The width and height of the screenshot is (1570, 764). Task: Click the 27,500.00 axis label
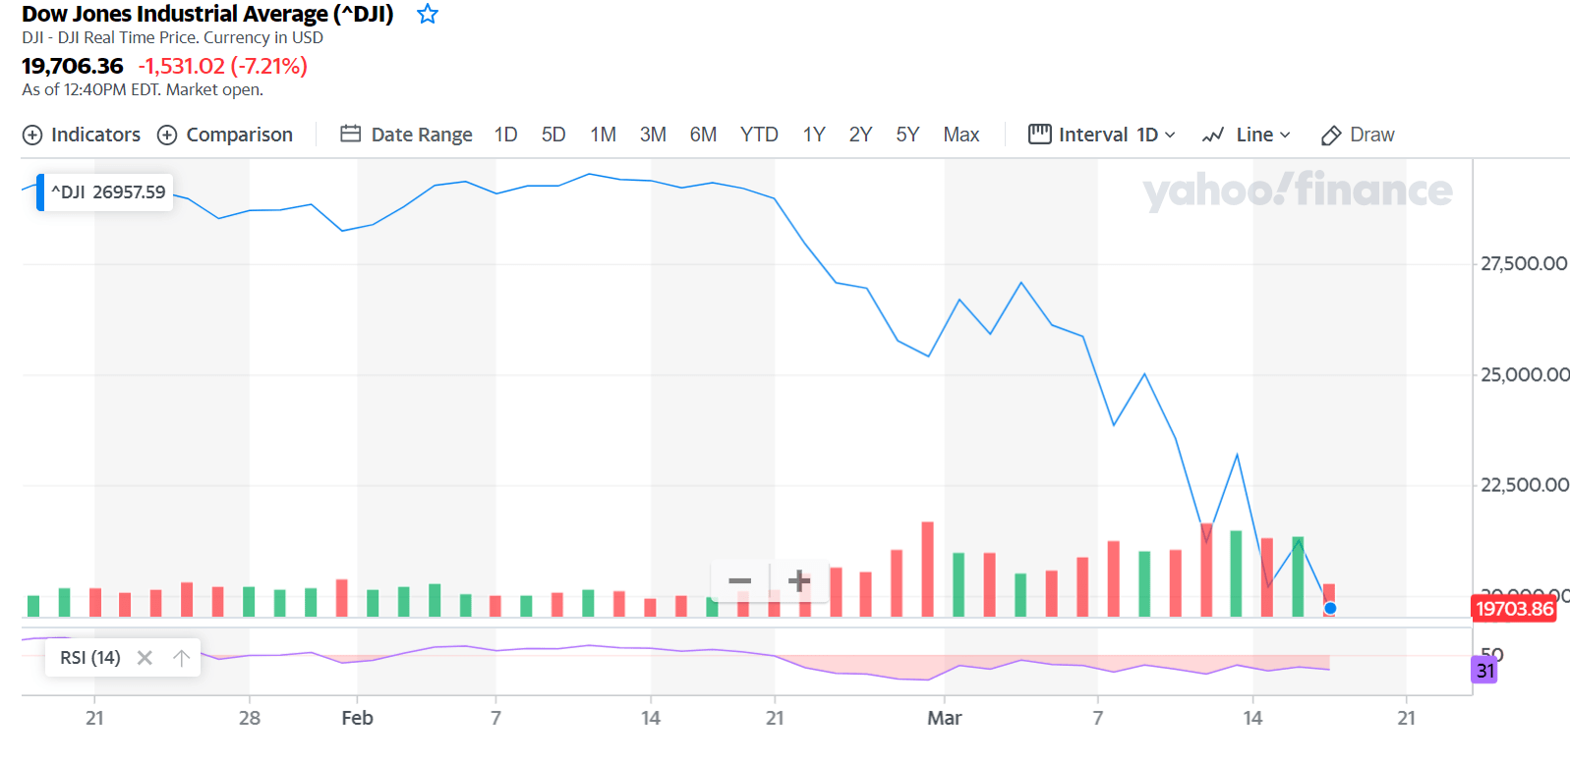point(1524,263)
